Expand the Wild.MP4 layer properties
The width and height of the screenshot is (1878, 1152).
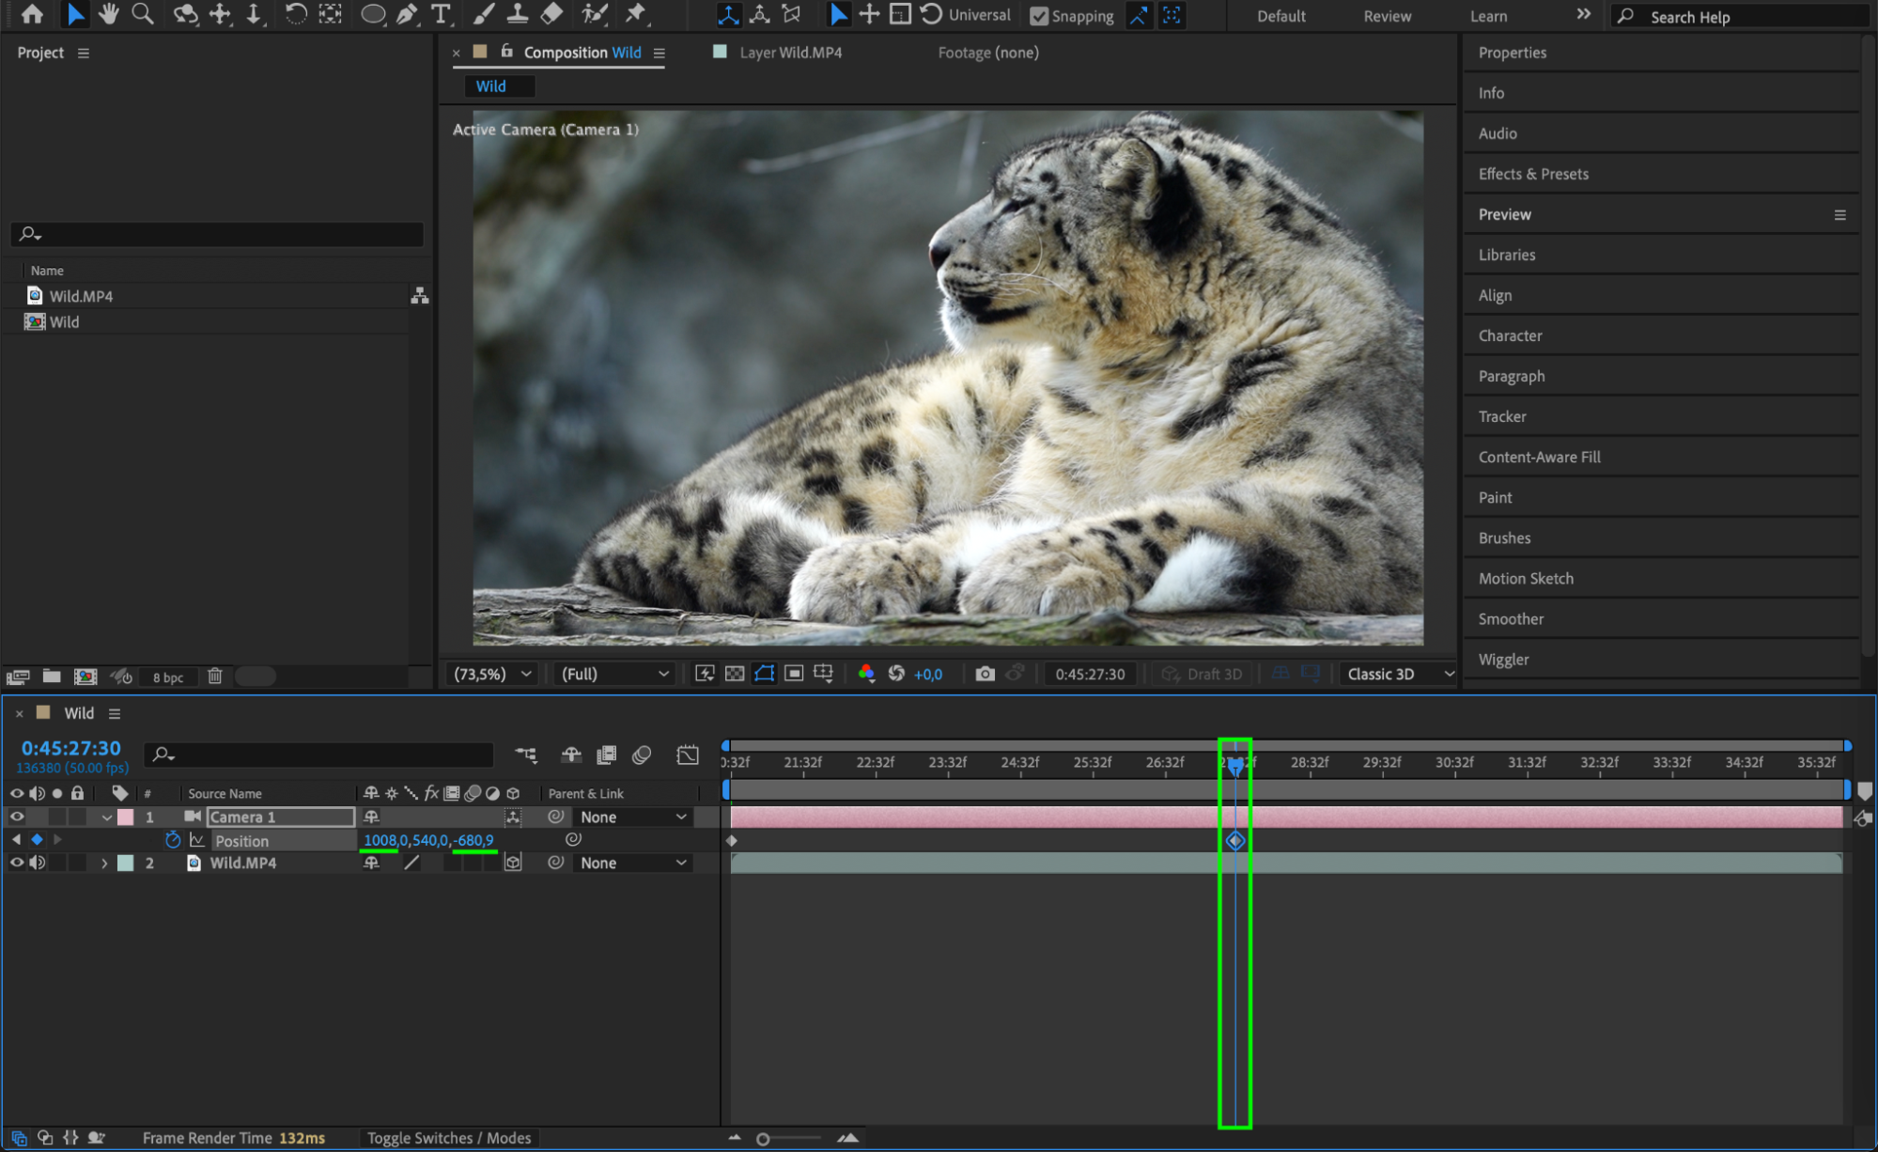point(104,863)
